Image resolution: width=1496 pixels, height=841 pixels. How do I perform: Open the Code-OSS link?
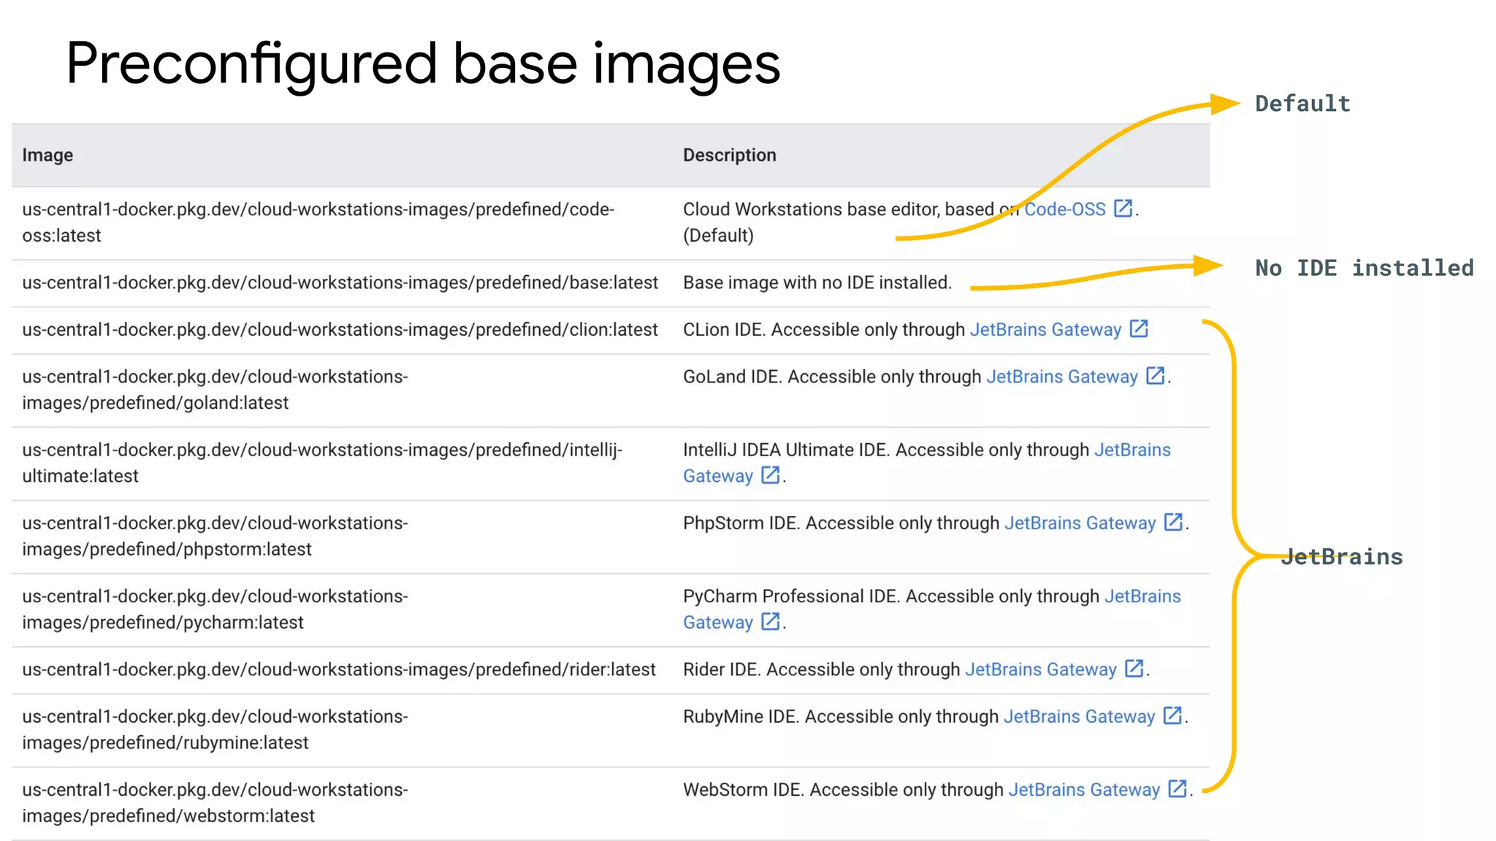click(x=1064, y=210)
